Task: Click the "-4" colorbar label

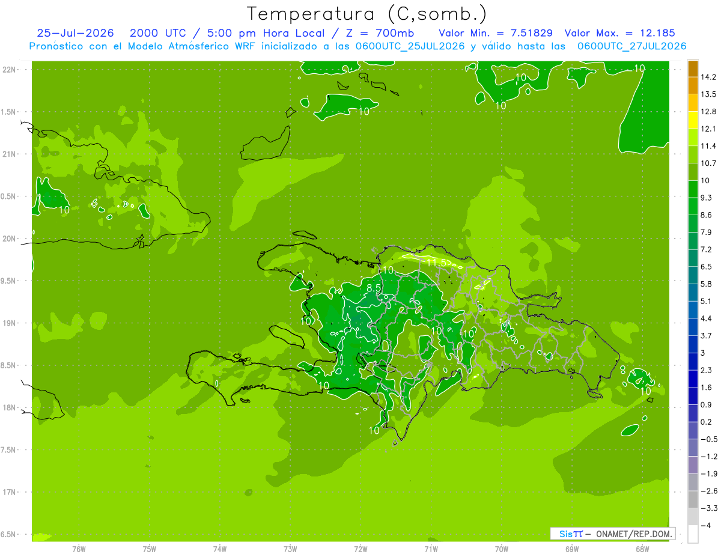Action: click(705, 526)
